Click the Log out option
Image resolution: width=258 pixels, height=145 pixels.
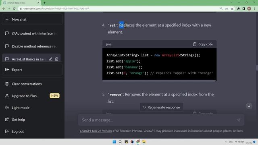(32, 131)
